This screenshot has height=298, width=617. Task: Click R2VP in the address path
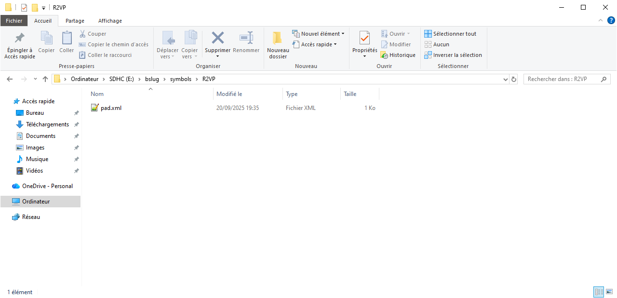click(209, 79)
